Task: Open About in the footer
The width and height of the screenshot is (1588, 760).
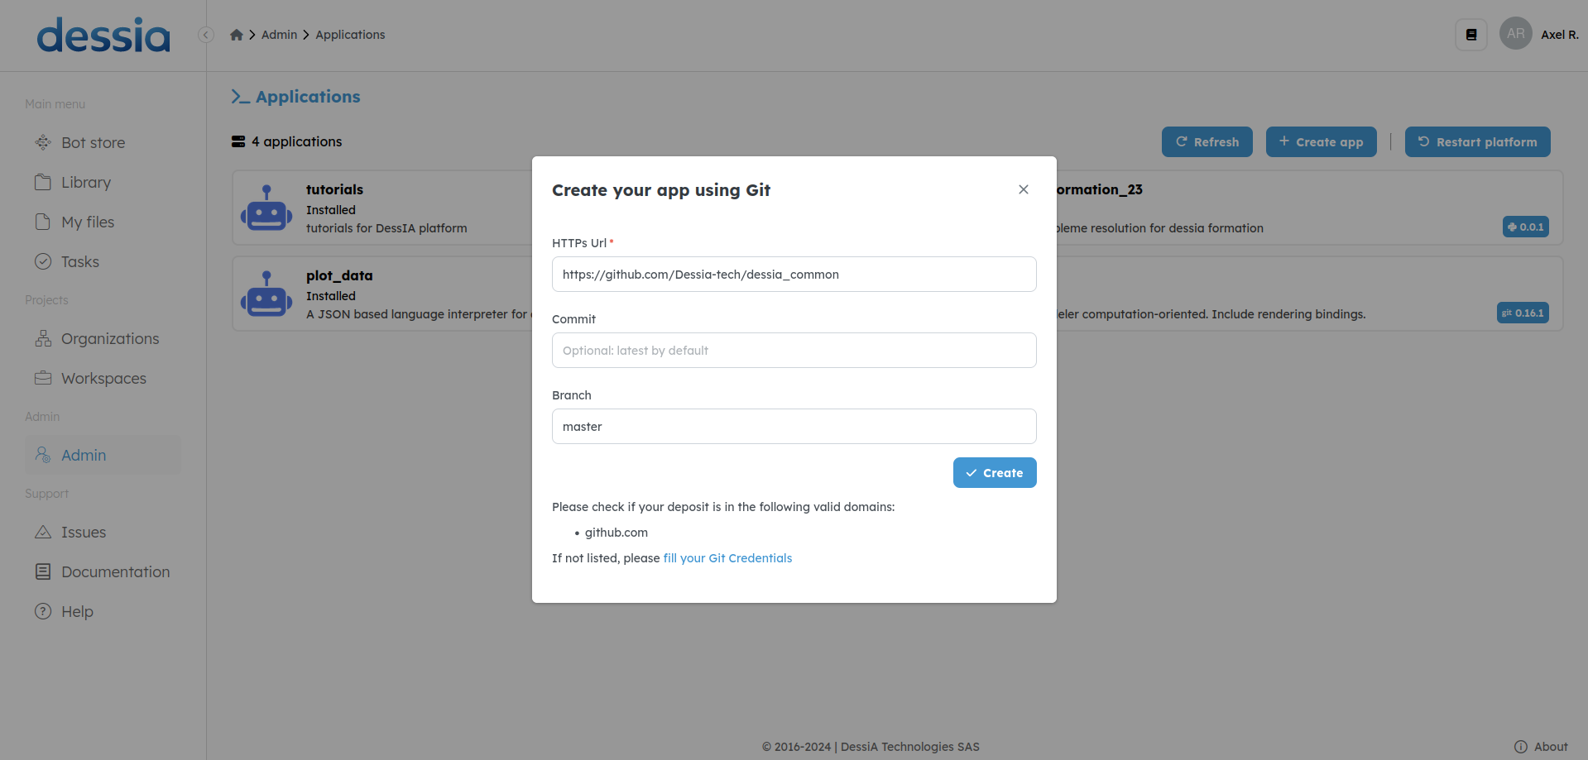Action: tap(1551, 747)
